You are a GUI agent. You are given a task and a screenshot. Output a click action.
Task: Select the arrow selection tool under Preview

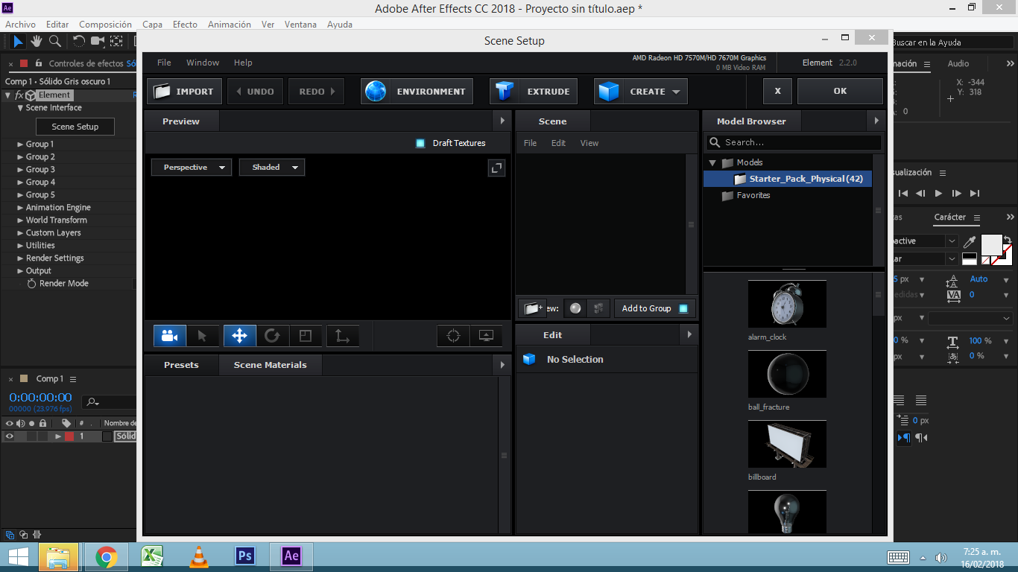pos(202,336)
